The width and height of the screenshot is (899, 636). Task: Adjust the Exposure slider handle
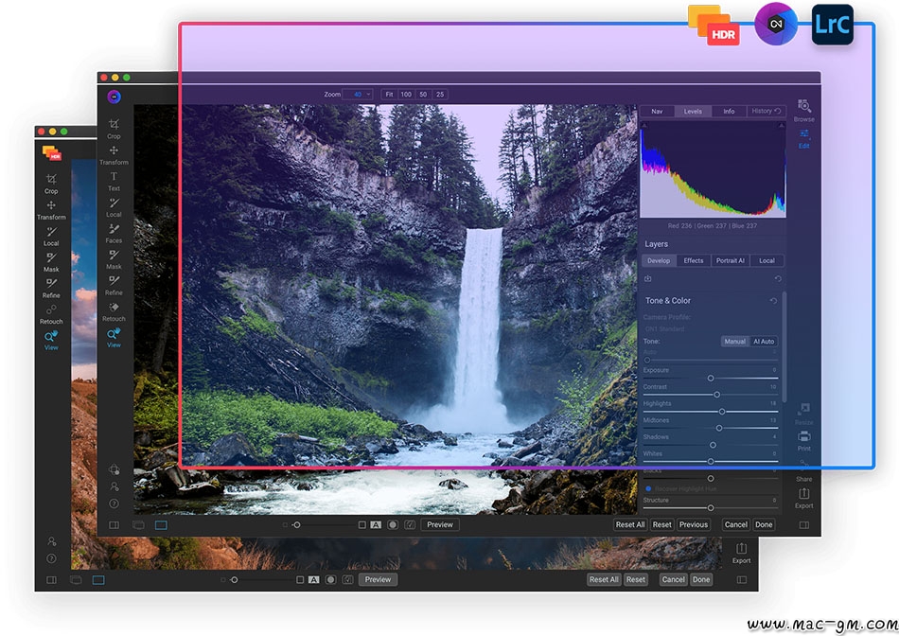click(x=711, y=379)
